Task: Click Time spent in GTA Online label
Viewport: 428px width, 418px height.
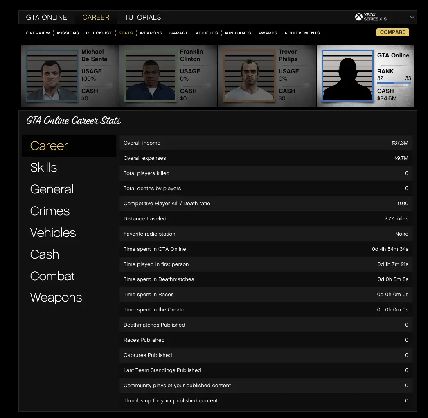Action: tap(155, 249)
